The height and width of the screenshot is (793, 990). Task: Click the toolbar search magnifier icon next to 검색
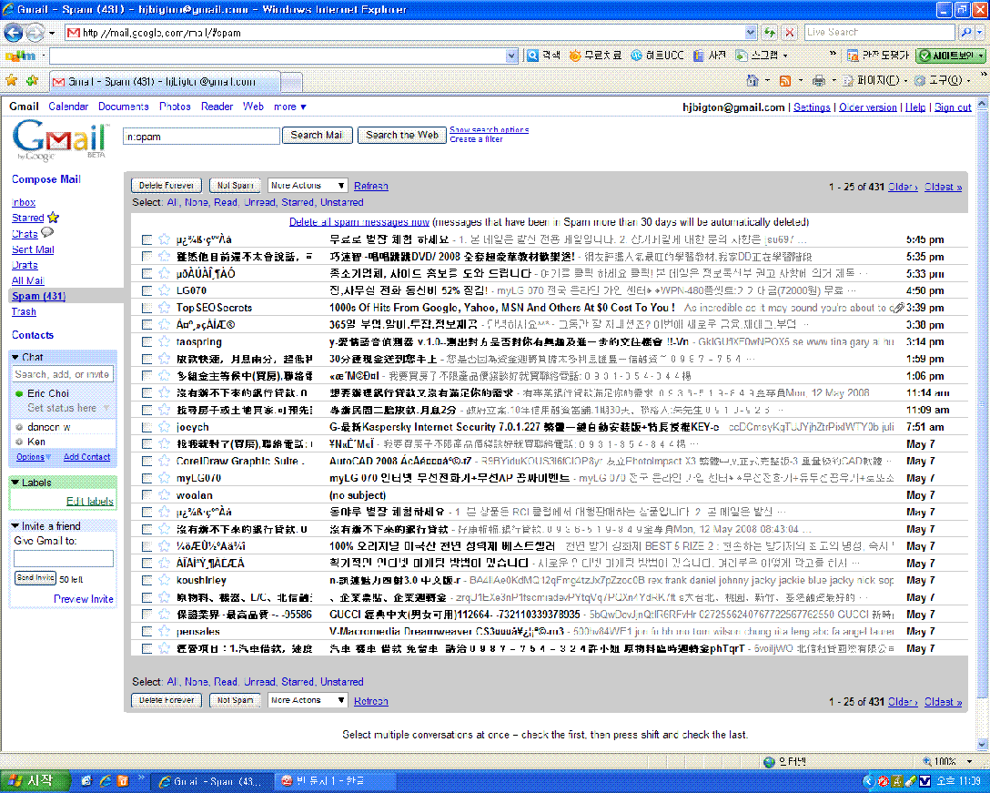[x=532, y=56]
